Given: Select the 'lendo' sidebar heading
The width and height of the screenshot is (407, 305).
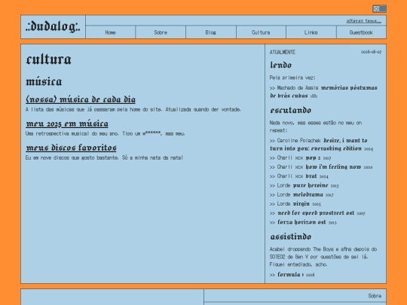Looking at the screenshot, I should (x=281, y=65).
